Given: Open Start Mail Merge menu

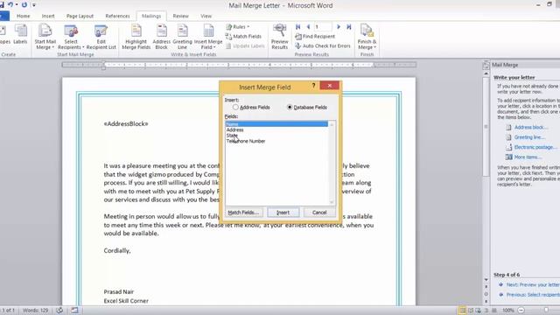Looking at the screenshot, I should (45, 37).
